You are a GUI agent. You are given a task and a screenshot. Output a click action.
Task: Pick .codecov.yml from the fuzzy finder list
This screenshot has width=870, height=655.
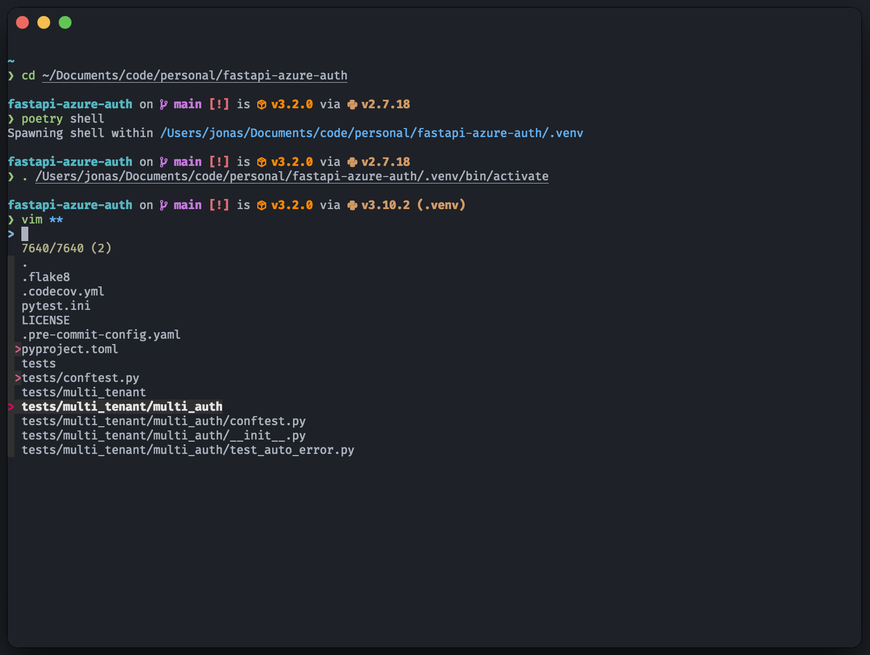coord(63,292)
